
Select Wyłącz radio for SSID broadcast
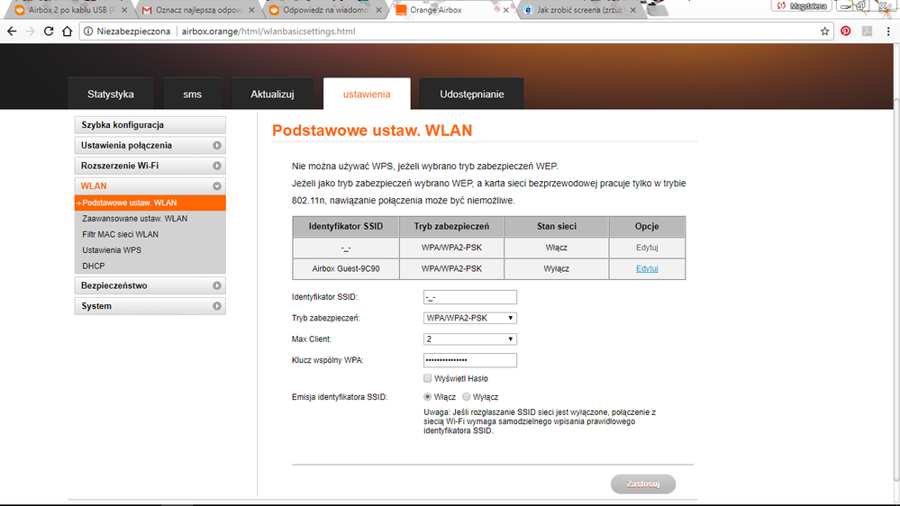(x=467, y=396)
